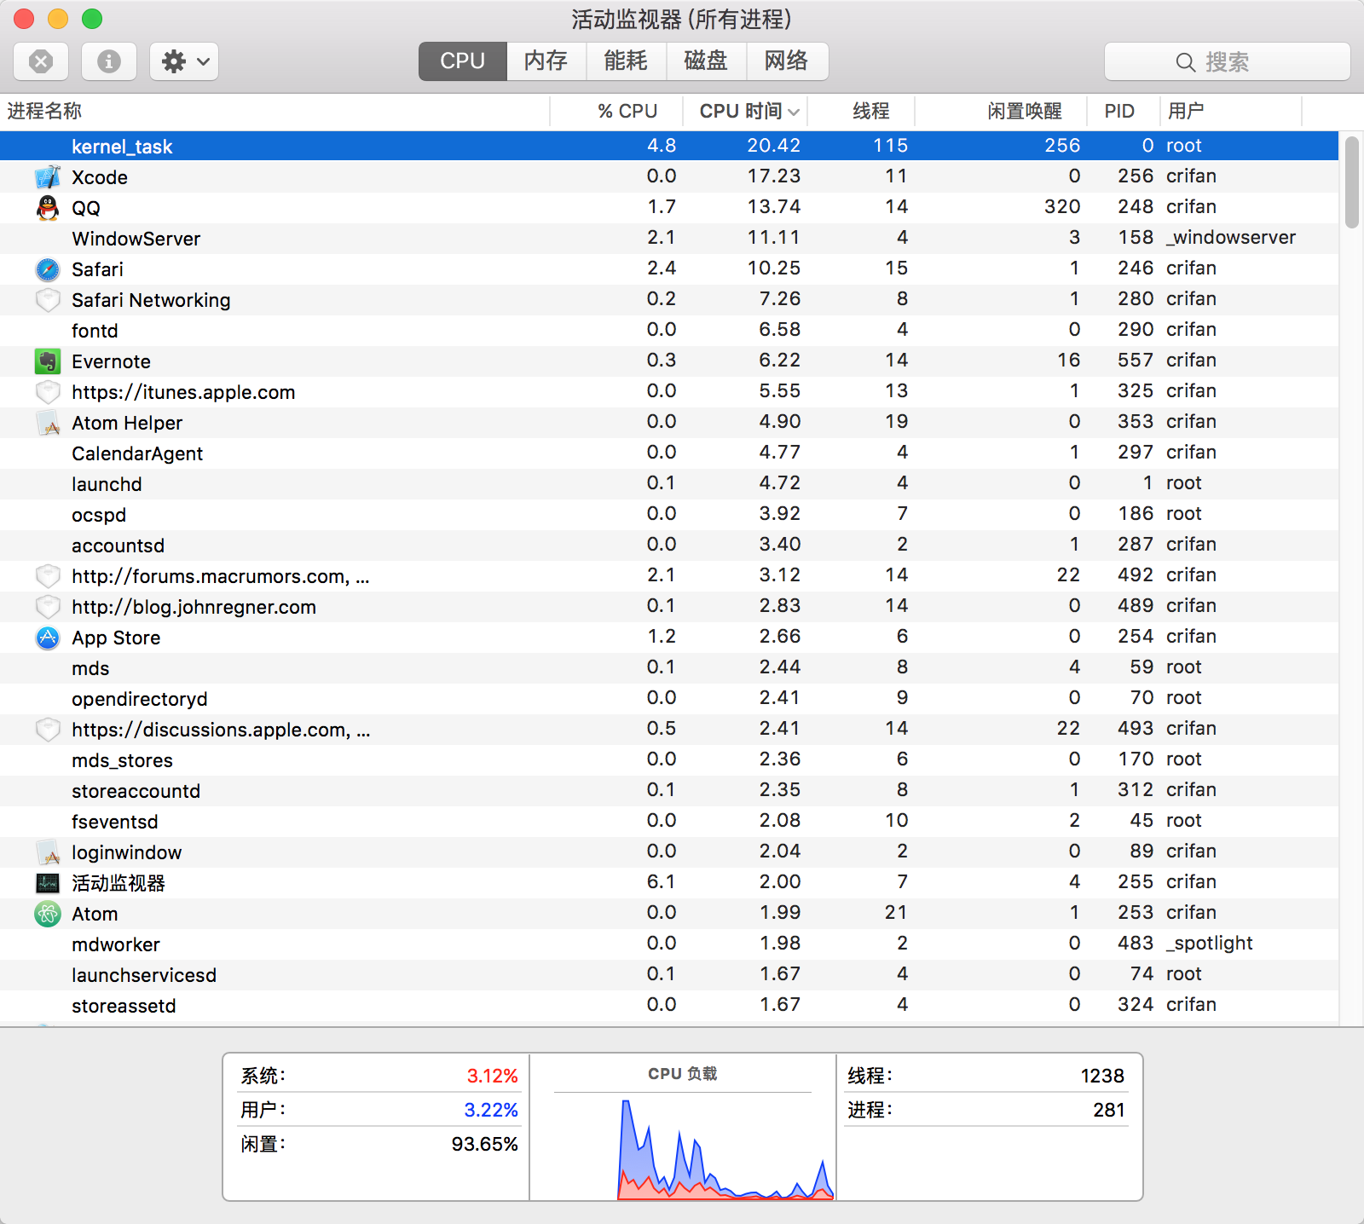Sort by the % CPU column header
The width and height of the screenshot is (1364, 1224).
click(616, 112)
